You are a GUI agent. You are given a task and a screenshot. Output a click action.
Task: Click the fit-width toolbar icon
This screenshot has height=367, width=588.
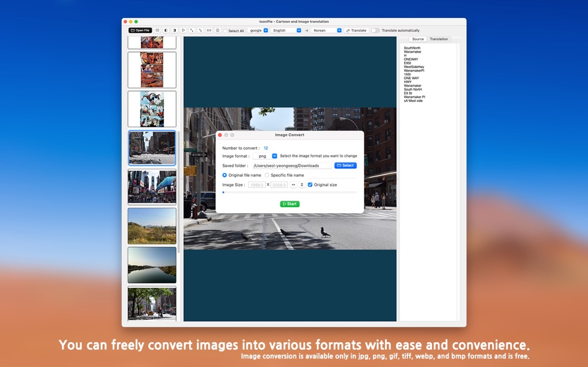coord(209,30)
